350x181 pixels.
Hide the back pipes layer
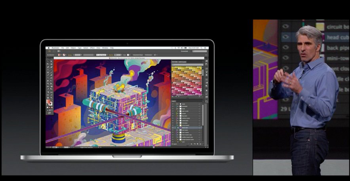coord(173,130)
